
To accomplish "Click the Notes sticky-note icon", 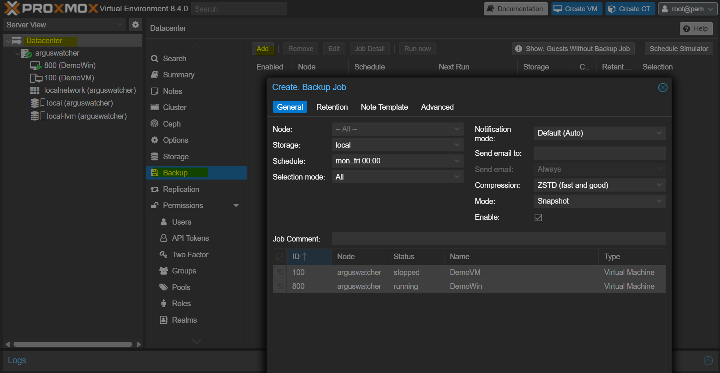I will point(155,91).
